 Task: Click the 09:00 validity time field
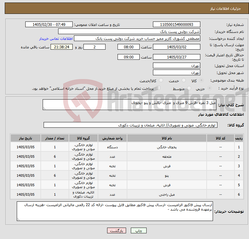pos(129,57)
